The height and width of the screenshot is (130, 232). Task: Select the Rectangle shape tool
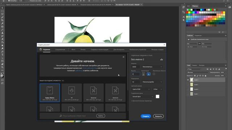pos(2,61)
